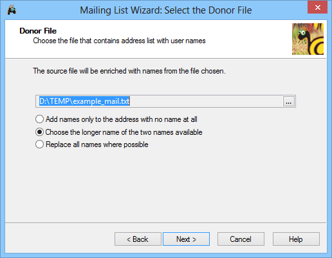Click the 'Replace all names where possible' label text

pos(97,144)
